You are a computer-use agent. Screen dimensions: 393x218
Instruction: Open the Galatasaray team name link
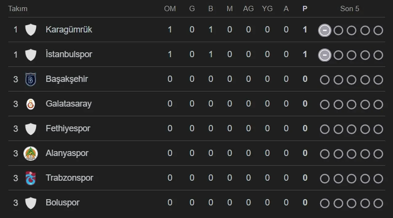(x=68, y=104)
